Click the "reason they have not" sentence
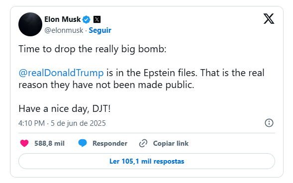The height and width of the screenshot is (183, 293). (x=106, y=85)
